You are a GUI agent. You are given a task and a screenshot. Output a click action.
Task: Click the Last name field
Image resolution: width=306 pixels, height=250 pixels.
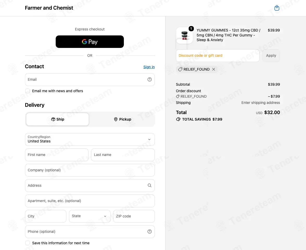pos(123,155)
